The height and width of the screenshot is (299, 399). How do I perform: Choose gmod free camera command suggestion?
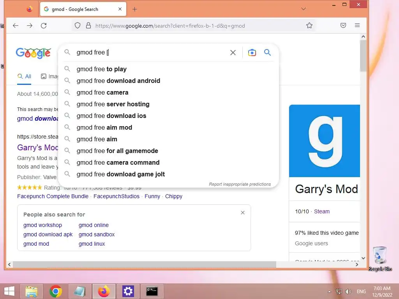[168, 163]
